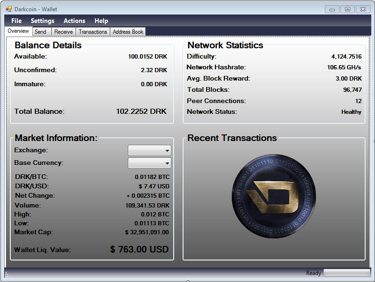Click the Volume value 109,341.53 DRK
The width and height of the screenshot is (375, 282).
147,205
